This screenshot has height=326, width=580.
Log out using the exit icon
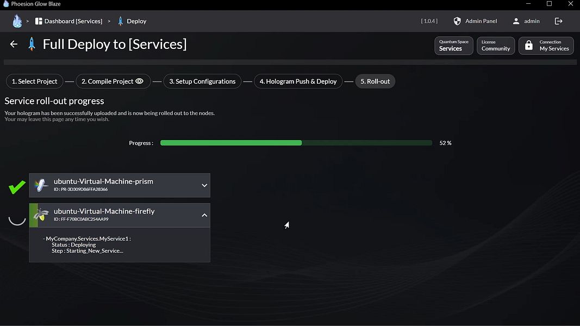tap(559, 21)
